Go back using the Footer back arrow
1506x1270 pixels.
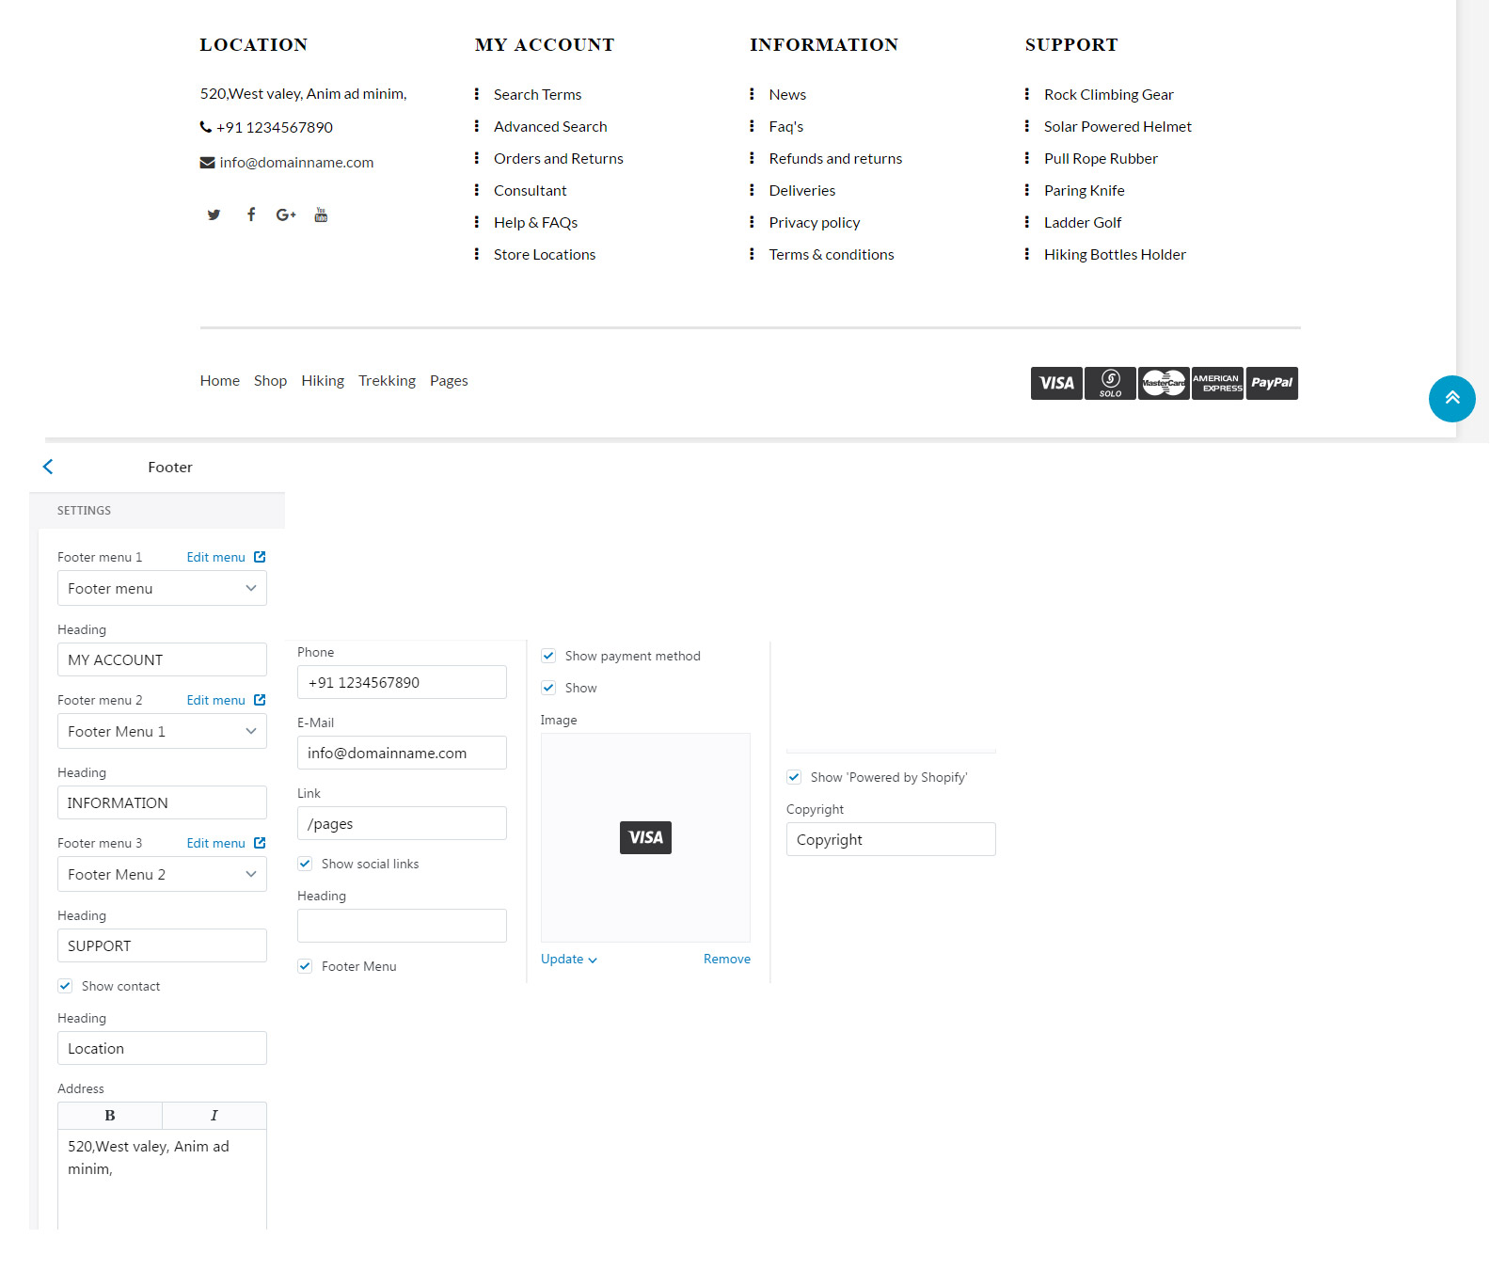tap(48, 467)
